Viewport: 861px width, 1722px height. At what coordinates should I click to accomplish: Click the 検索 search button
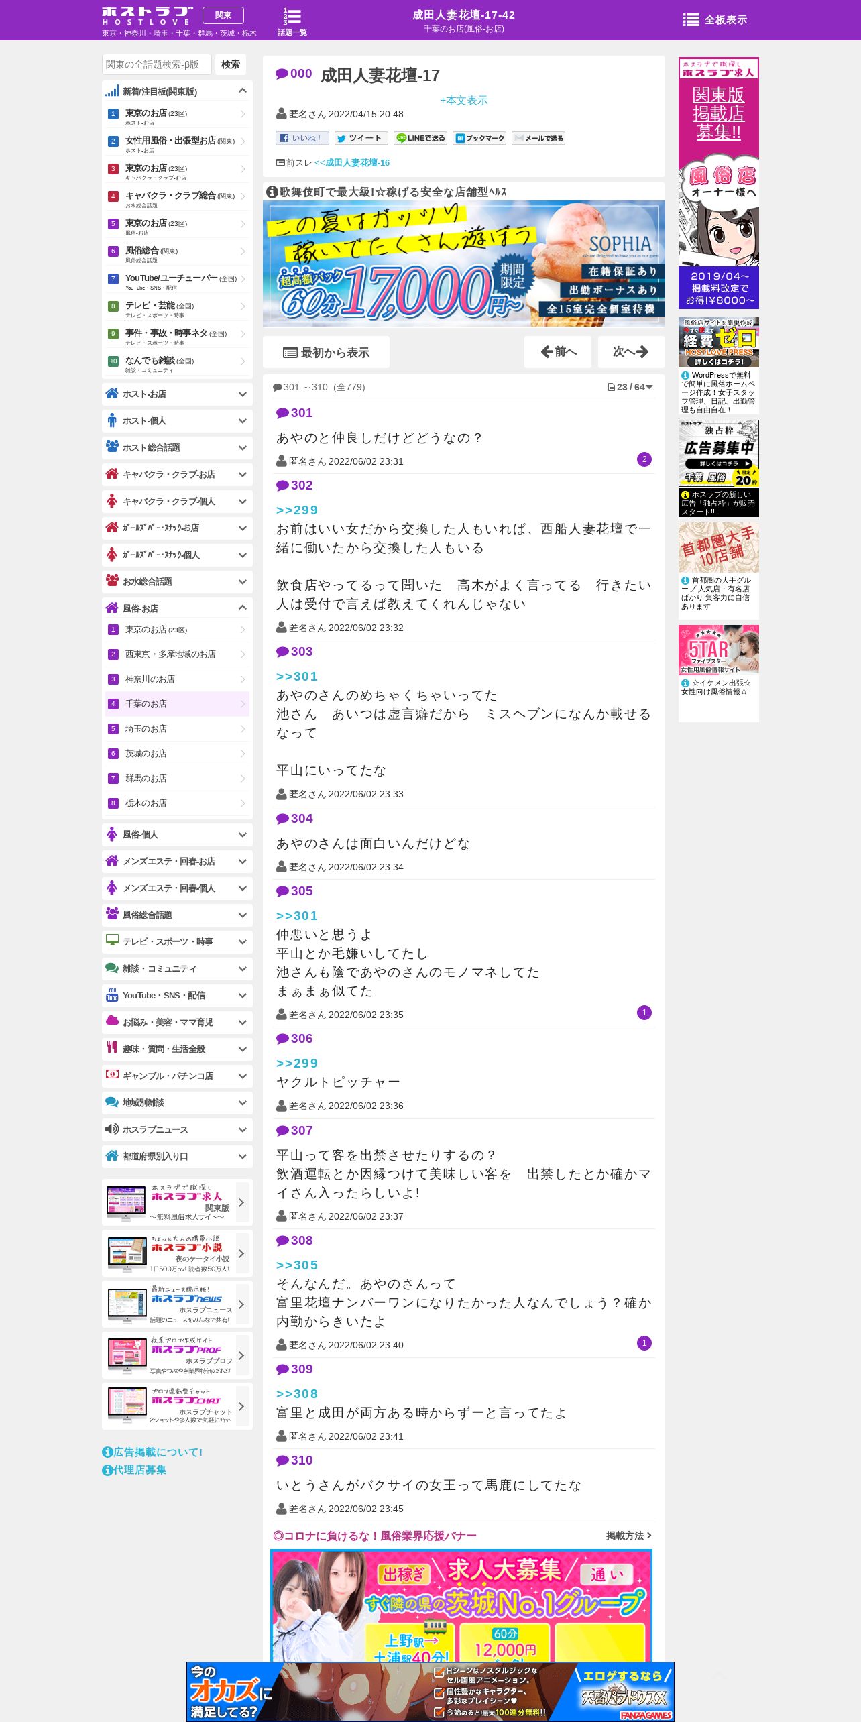tap(231, 64)
